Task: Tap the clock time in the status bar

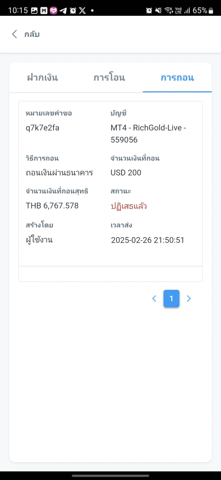Action: (18, 10)
